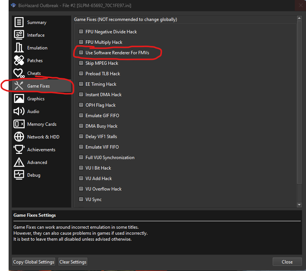This screenshot has height=271, width=306.
Task: Enable VU I Bit Hack
Action: pos(81,168)
